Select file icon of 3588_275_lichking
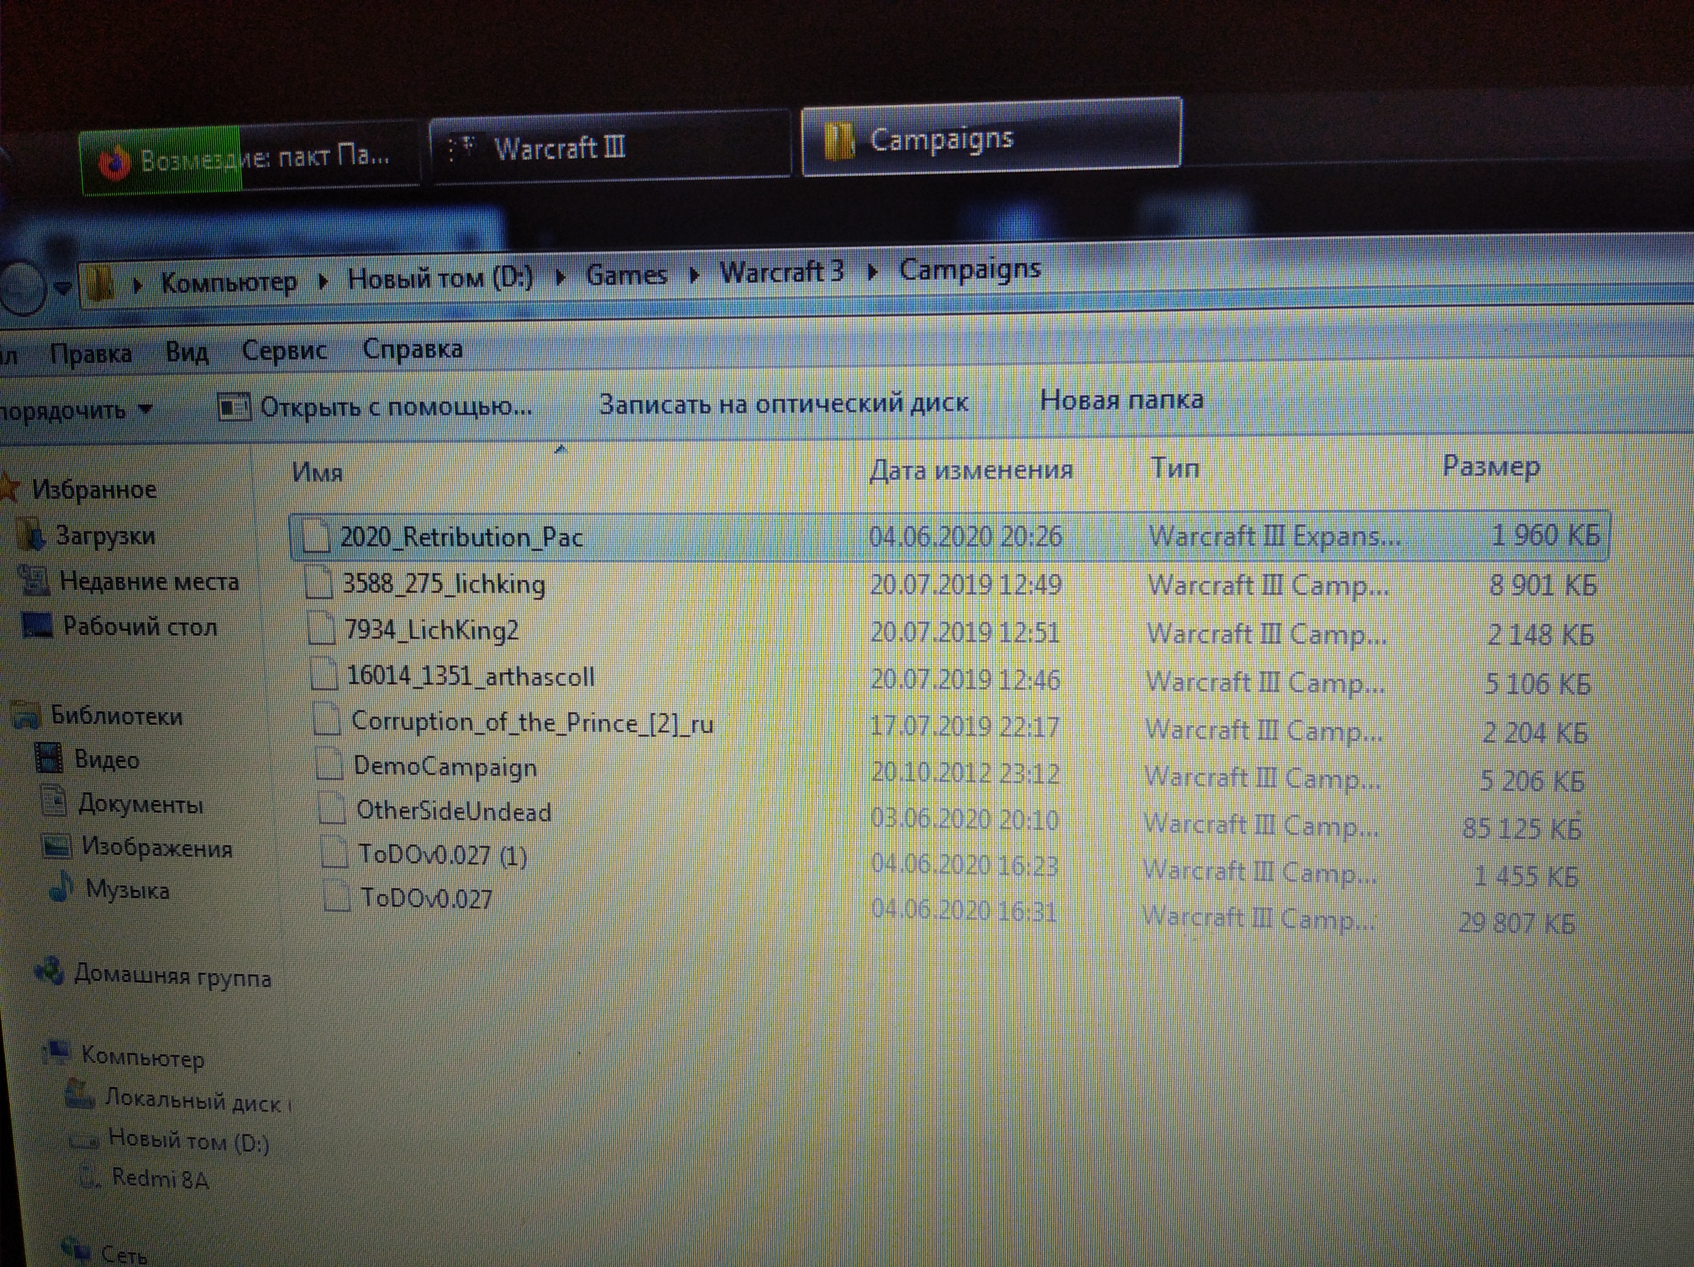 click(318, 582)
